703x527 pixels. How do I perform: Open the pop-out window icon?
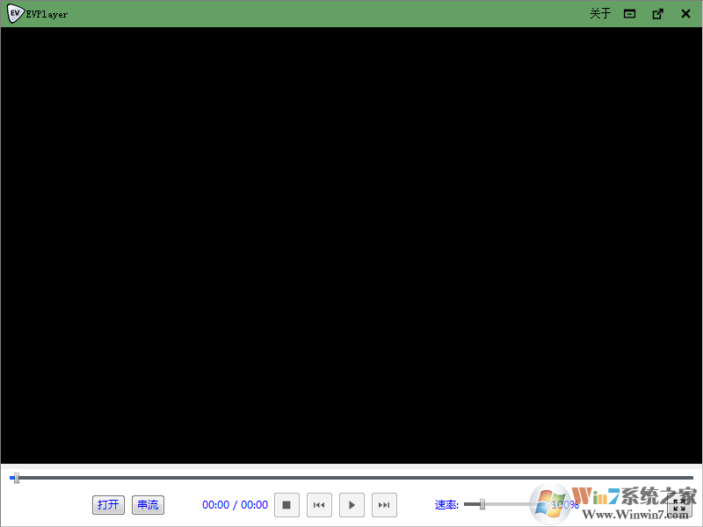(x=657, y=13)
